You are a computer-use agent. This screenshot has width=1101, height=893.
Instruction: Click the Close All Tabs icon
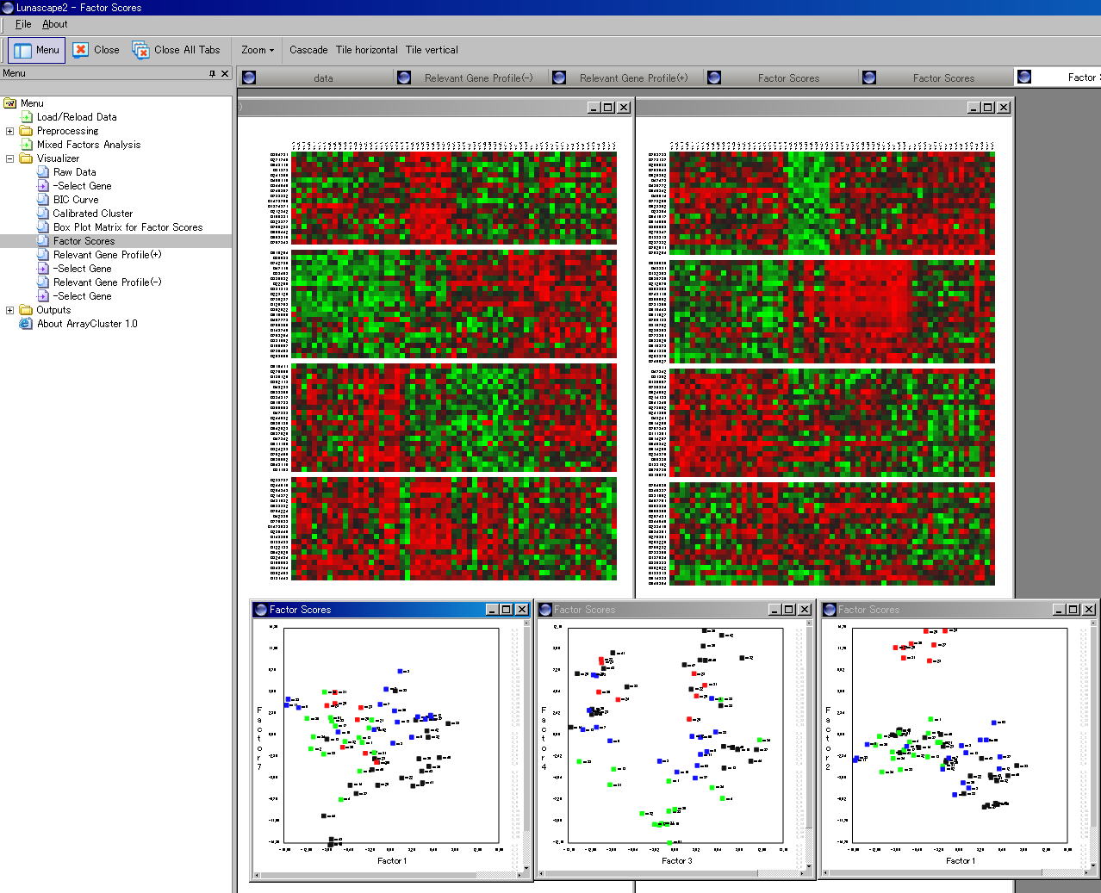click(140, 50)
